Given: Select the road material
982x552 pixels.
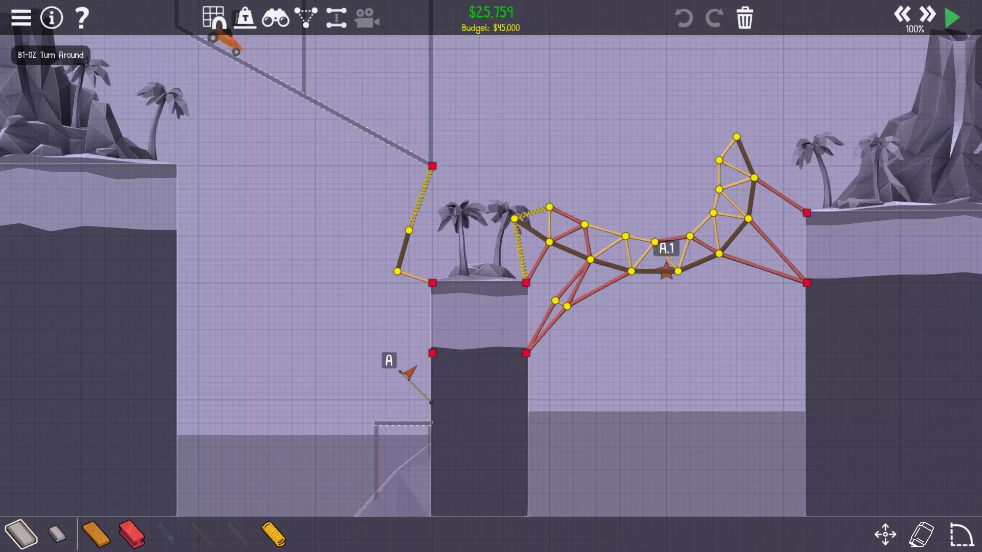Looking at the screenshot, I should (x=21, y=534).
